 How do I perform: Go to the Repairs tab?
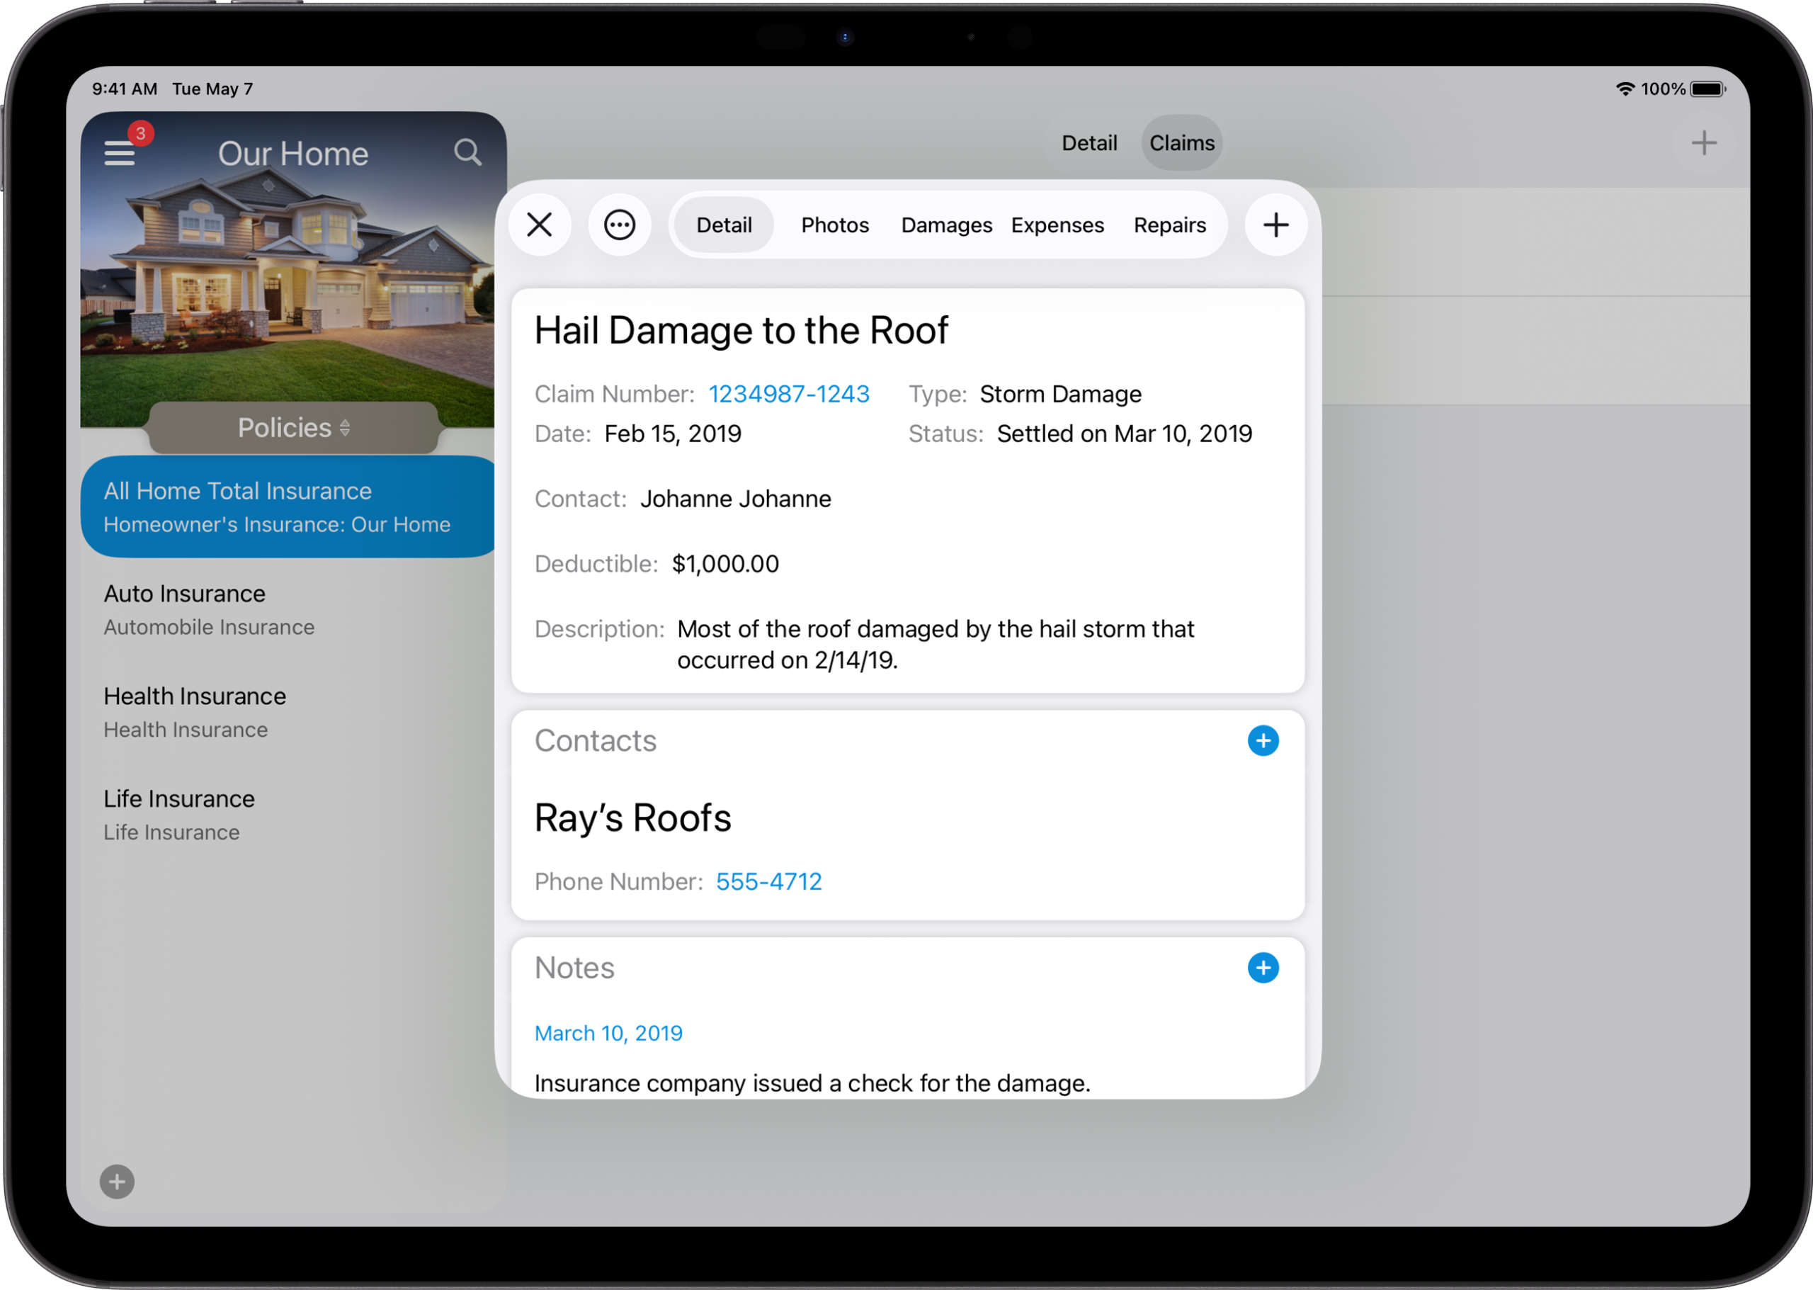tap(1169, 225)
